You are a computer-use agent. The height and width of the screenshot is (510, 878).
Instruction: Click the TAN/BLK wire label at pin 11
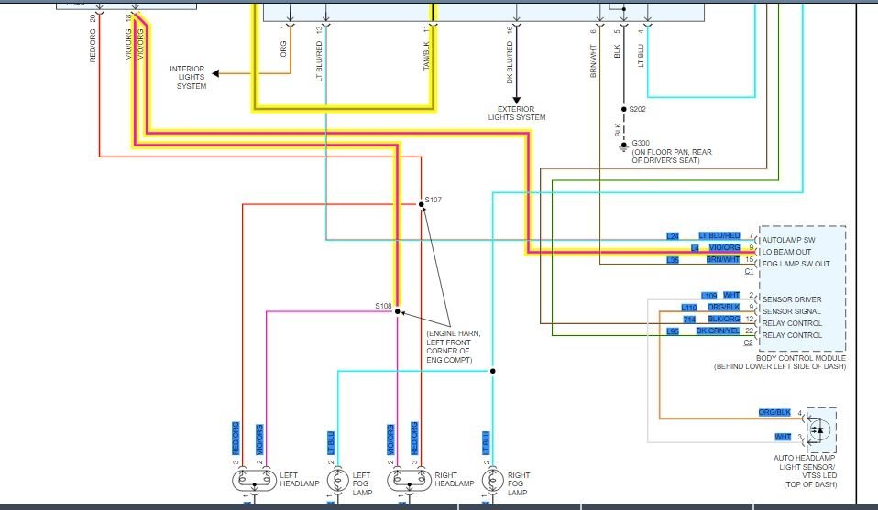426,56
